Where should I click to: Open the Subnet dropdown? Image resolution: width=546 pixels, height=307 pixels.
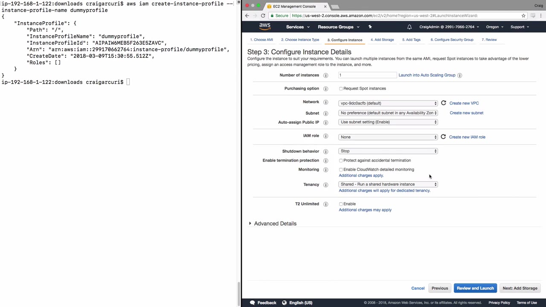tap(388, 113)
